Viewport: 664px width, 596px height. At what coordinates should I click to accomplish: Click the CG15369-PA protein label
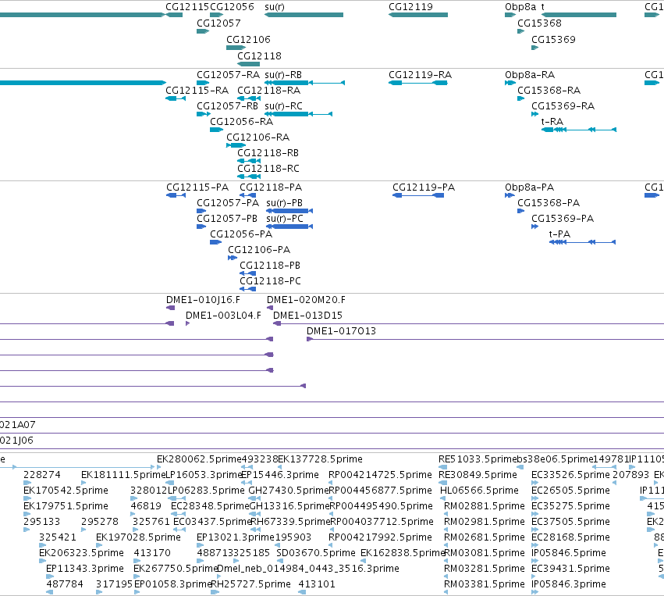coord(563,219)
